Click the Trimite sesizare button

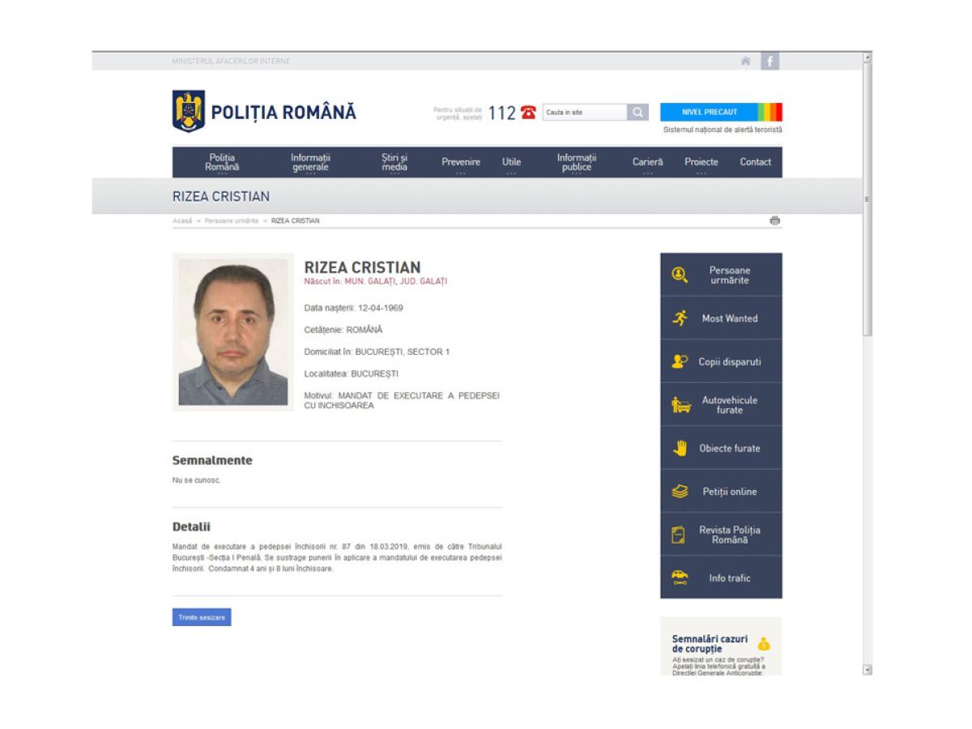[202, 617]
